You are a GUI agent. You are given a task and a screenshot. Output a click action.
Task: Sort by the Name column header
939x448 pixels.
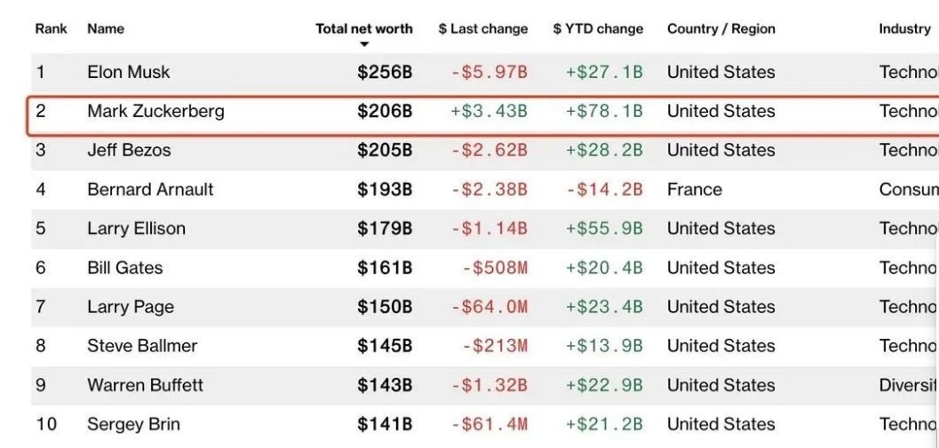point(105,28)
